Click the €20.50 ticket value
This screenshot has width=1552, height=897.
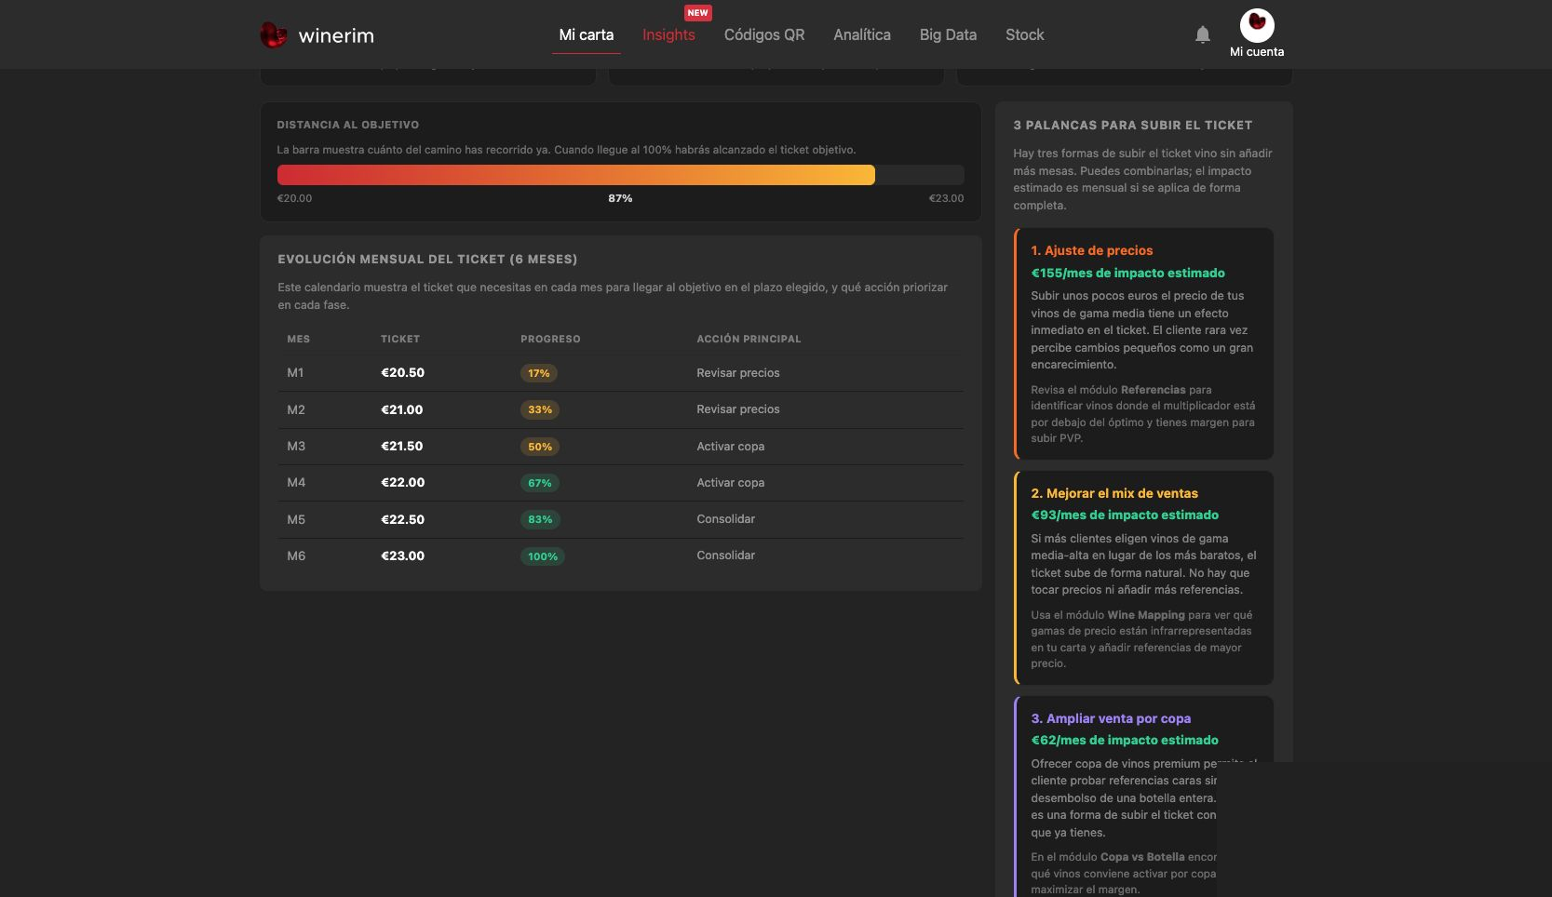[402, 372]
